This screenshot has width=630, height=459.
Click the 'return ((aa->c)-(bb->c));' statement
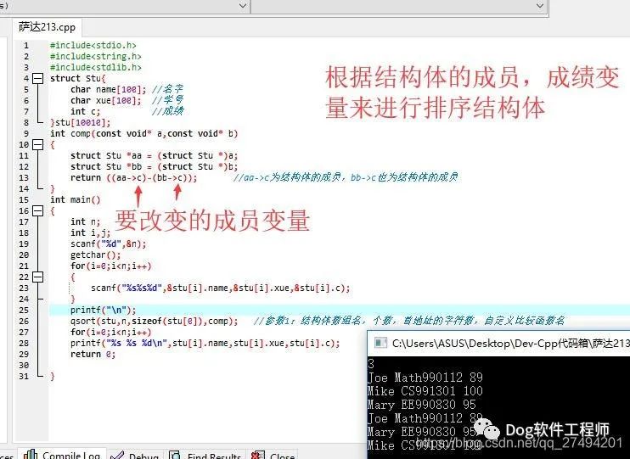(134, 178)
